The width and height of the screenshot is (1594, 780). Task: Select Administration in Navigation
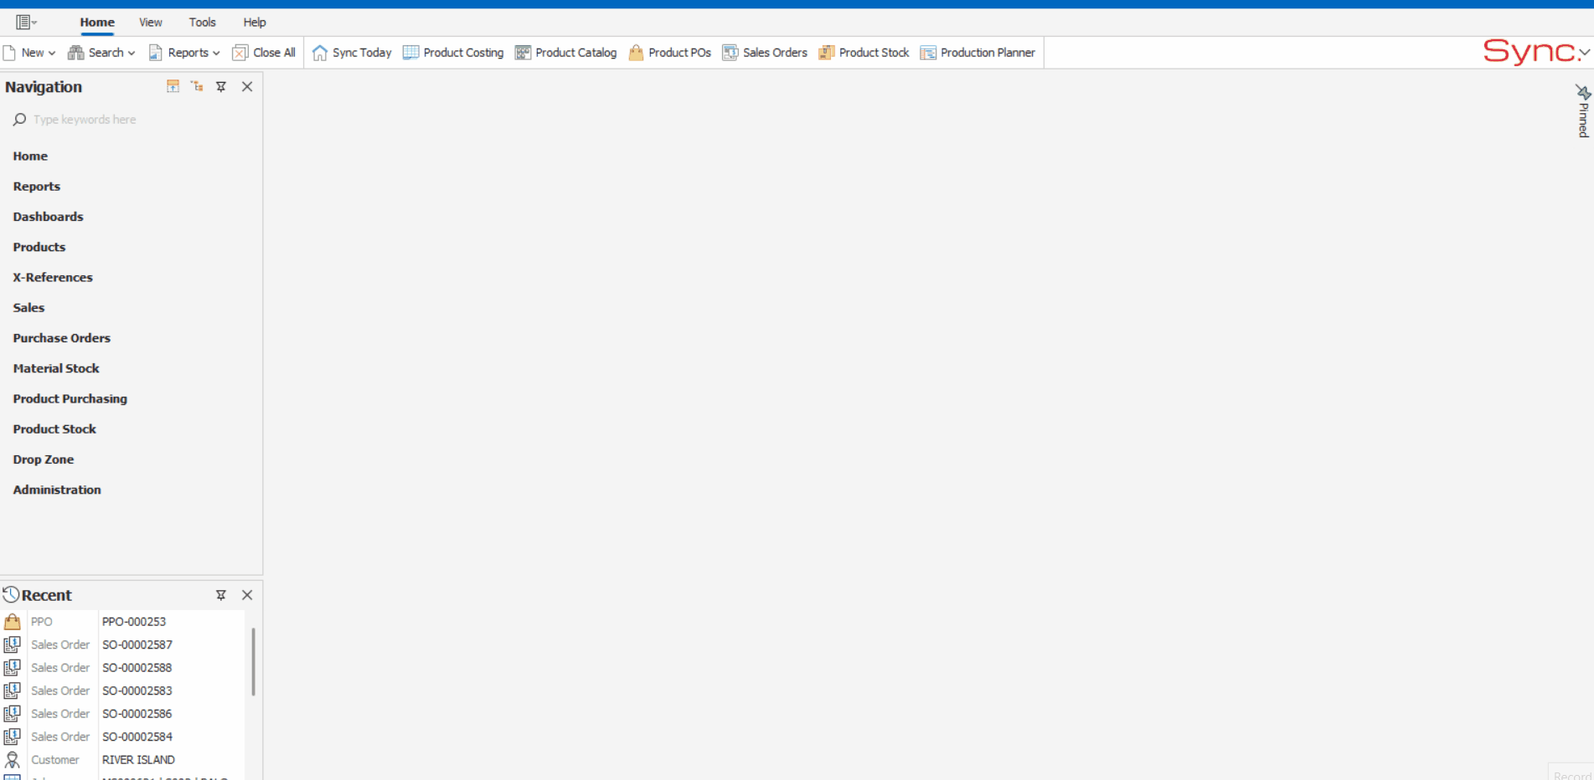[57, 490]
